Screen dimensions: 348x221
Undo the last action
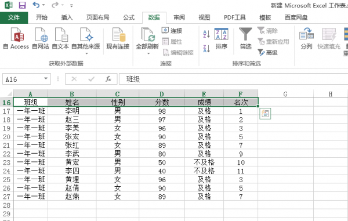click(36, 5)
